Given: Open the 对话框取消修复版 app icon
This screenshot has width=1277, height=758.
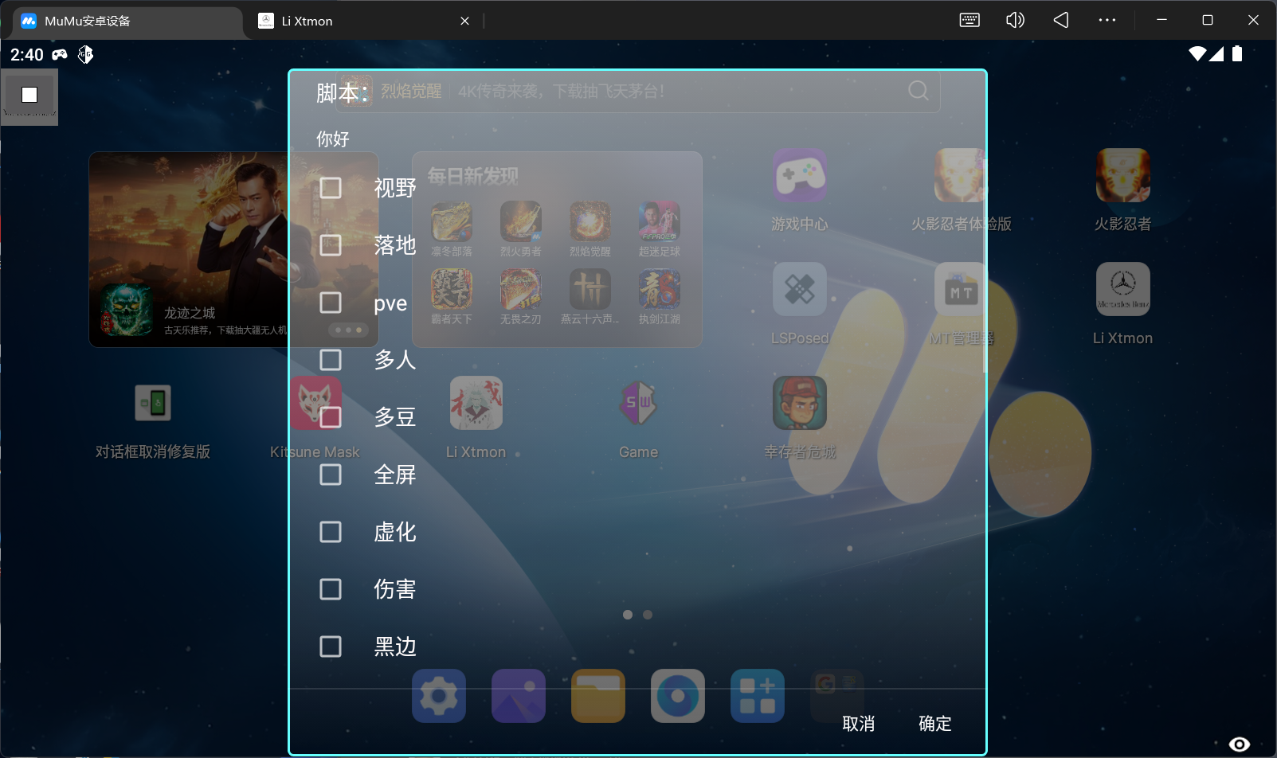Looking at the screenshot, I should tap(153, 404).
